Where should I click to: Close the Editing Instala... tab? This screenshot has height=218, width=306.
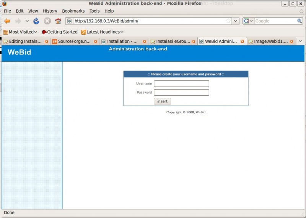(x=46, y=42)
